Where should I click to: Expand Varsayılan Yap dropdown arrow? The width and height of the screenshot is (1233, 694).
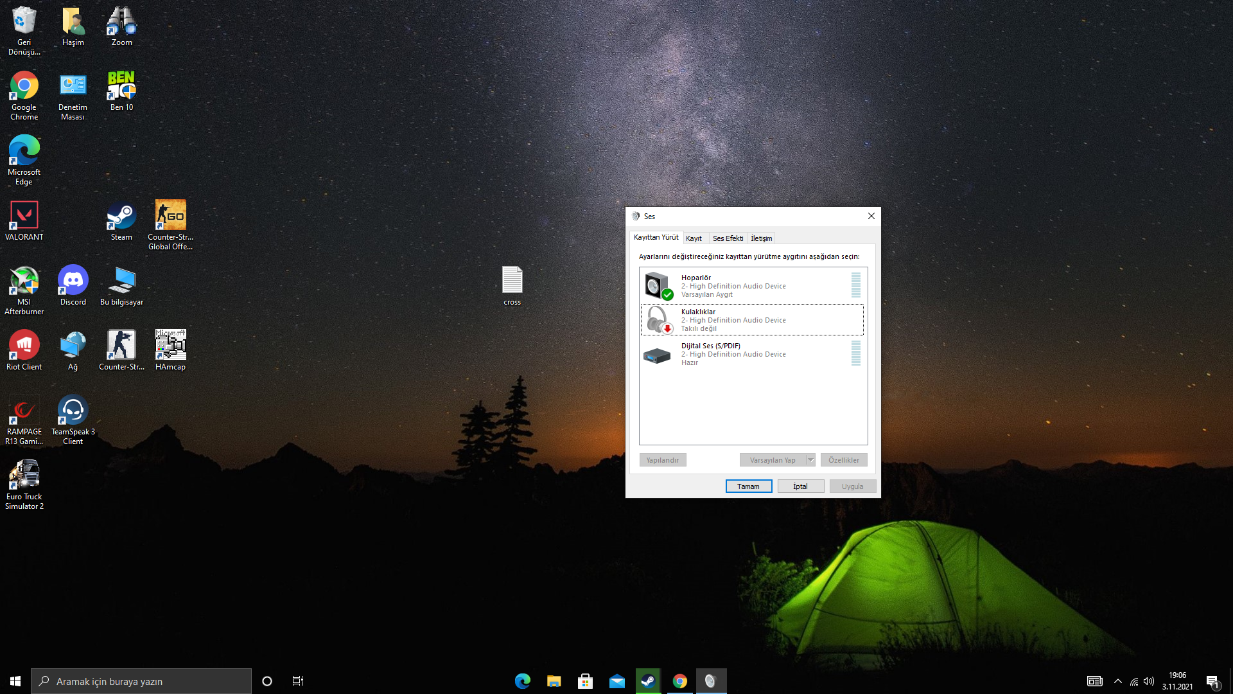[x=810, y=460]
